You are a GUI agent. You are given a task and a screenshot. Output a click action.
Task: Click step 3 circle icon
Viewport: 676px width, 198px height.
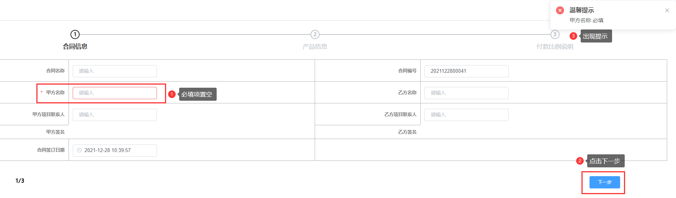click(555, 34)
